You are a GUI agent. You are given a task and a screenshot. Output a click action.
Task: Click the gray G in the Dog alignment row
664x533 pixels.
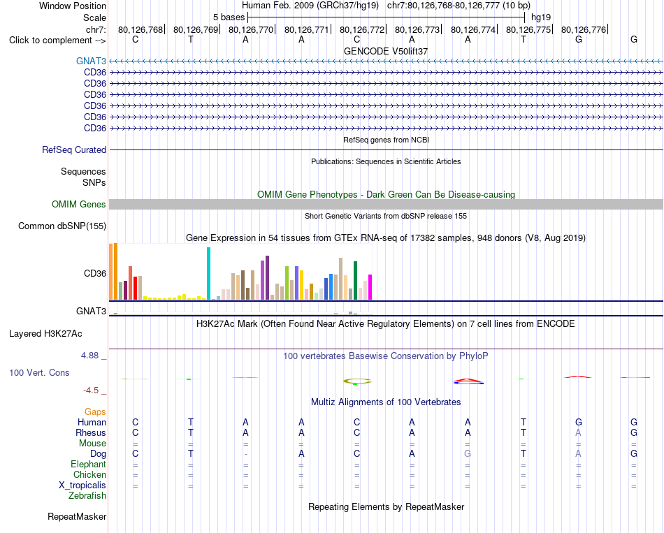(468, 454)
